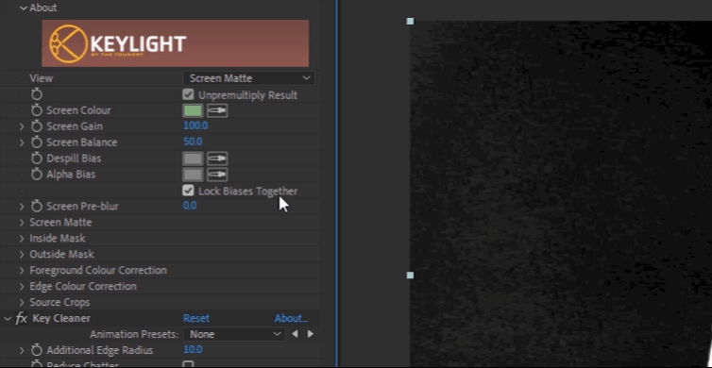Toggle stopwatch for Alpha Bias
The width and height of the screenshot is (712, 368).
pyautogui.click(x=37, y=175)
